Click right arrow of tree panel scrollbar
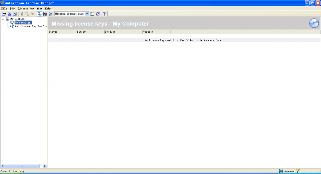This screenshot has width=321, height=174. 44,166
